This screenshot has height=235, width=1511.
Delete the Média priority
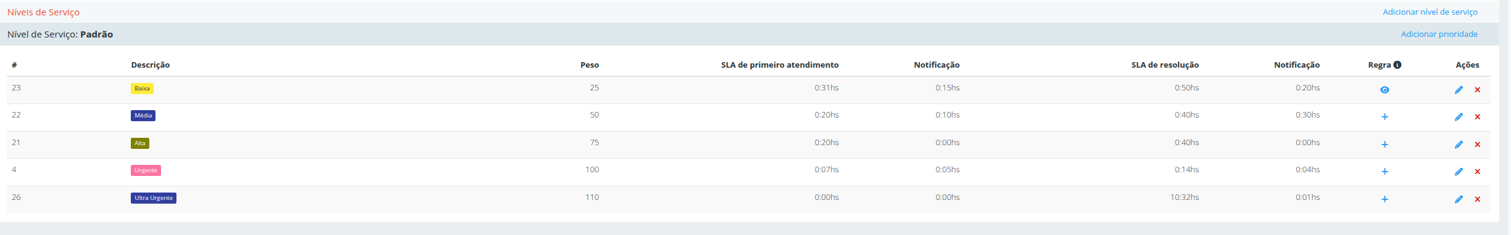click(1477, 117)
